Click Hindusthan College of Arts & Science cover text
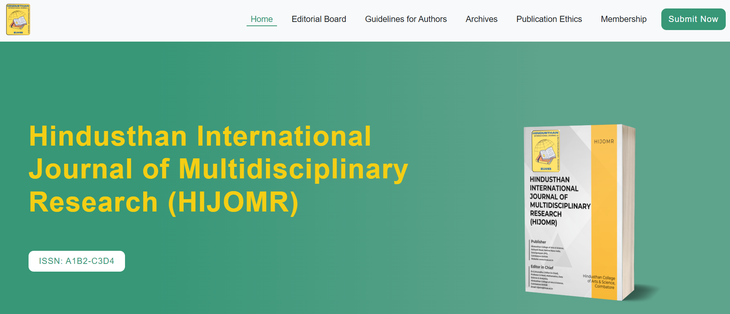 600,282
